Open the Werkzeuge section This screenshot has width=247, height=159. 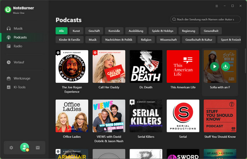pyautogui.click(x=24, y=78)
